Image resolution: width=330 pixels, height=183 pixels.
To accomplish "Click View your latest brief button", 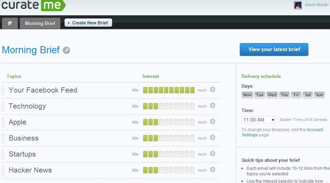I will pos(274,49).
